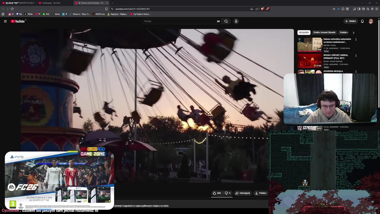Click the browser address bar URL
This screenshot has width=380, height=214.
click(132, 9)
